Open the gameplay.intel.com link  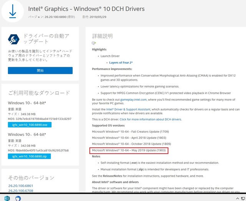pos(133,100)
